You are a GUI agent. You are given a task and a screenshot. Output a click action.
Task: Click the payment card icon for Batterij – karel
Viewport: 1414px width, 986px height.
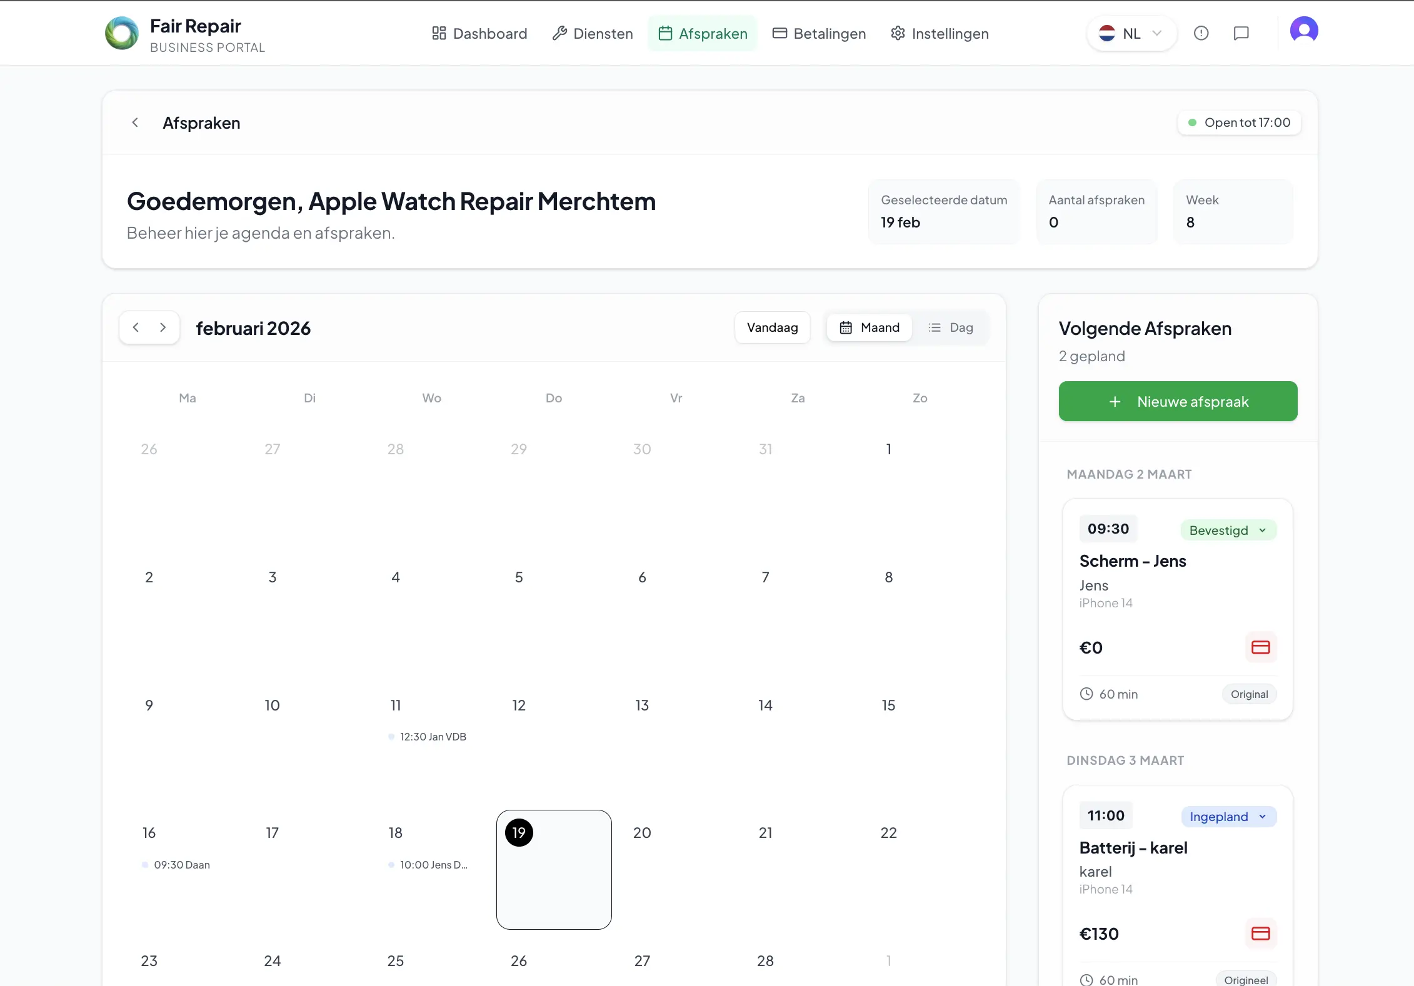click(1260, 934)
